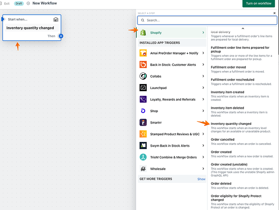The image size is (279, 210).
Task: Click the Wholesale forklift icon
Action: tap(143, 168)
